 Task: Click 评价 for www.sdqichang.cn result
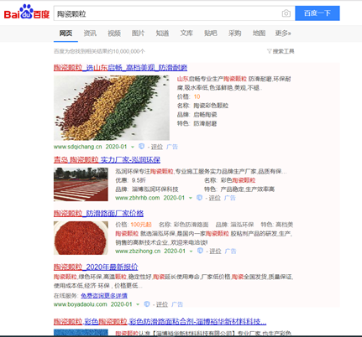click(x=157, y=147)
